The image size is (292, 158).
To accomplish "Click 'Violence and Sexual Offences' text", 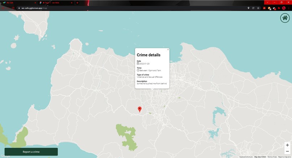I will coord(150,77).
